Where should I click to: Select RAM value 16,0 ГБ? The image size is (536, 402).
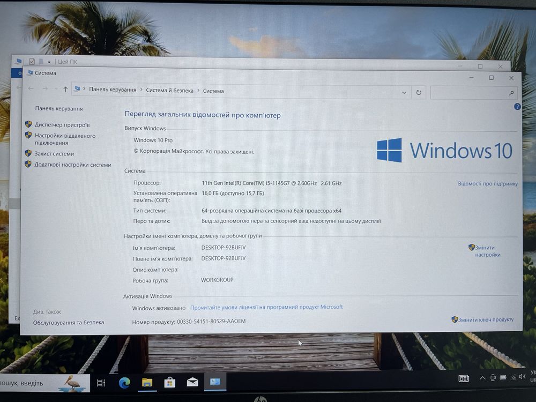pyautogui.click(x=233, y=193)
